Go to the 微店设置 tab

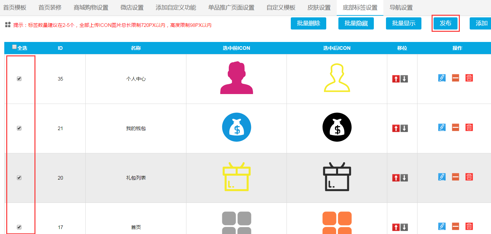pyautogui.click(x=132, y=8)
